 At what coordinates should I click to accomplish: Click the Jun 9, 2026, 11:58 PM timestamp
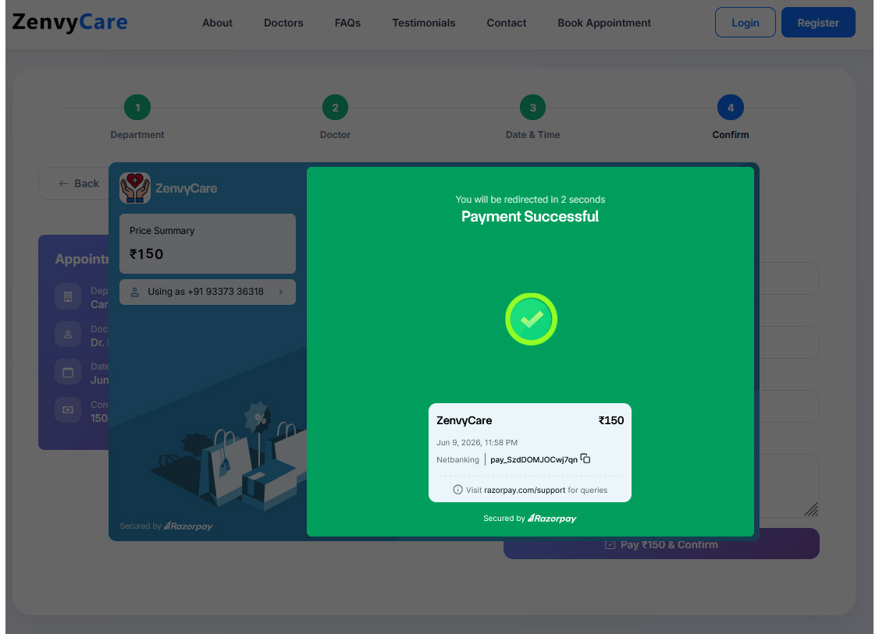tap(477, 442)
